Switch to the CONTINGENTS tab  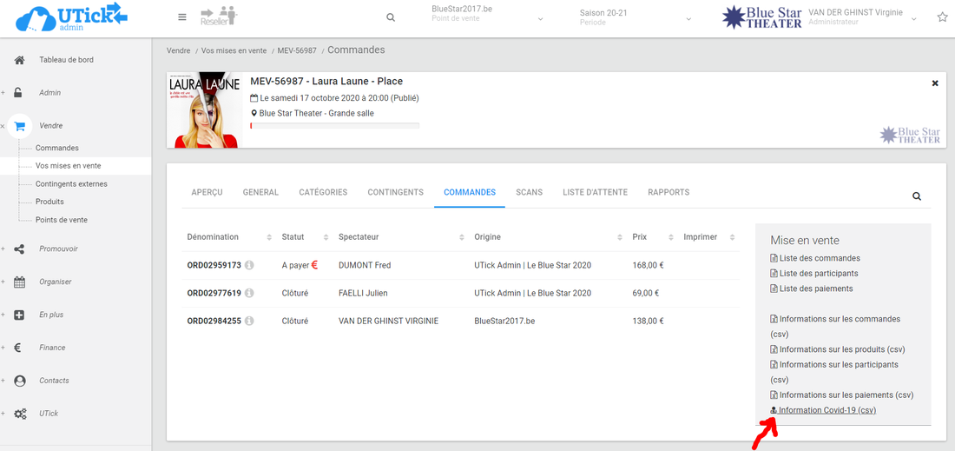coord(395,192)
